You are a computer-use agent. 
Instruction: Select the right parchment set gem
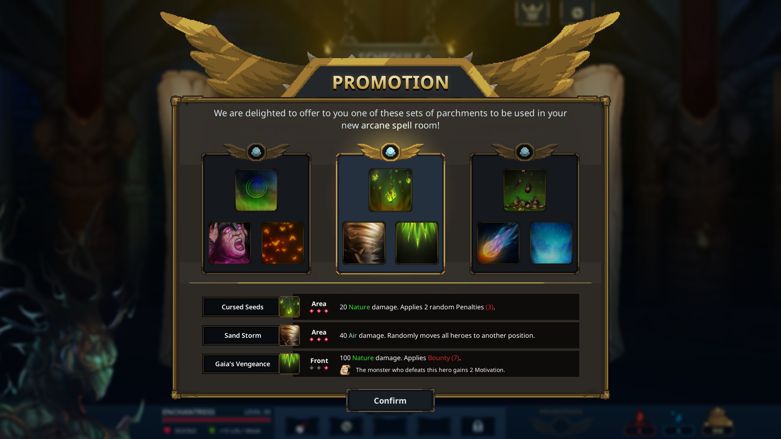524,152
